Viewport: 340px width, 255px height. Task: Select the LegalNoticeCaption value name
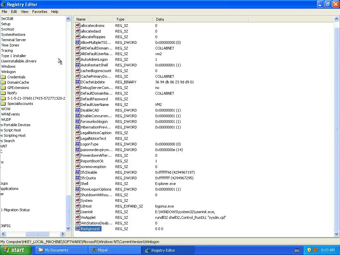96,132
